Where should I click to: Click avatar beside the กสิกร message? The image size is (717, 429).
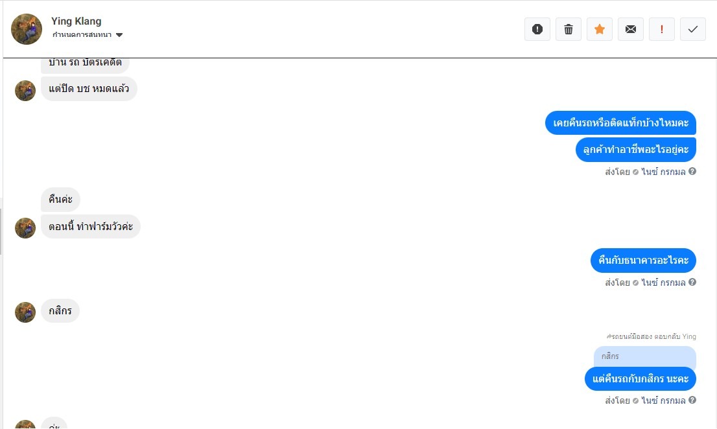pos(25,312)
